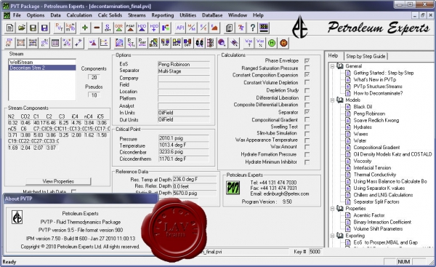This screenshot has height=267, width=436.
Task: Open the Interfacial Tension help topic
Action: point(372,167)
